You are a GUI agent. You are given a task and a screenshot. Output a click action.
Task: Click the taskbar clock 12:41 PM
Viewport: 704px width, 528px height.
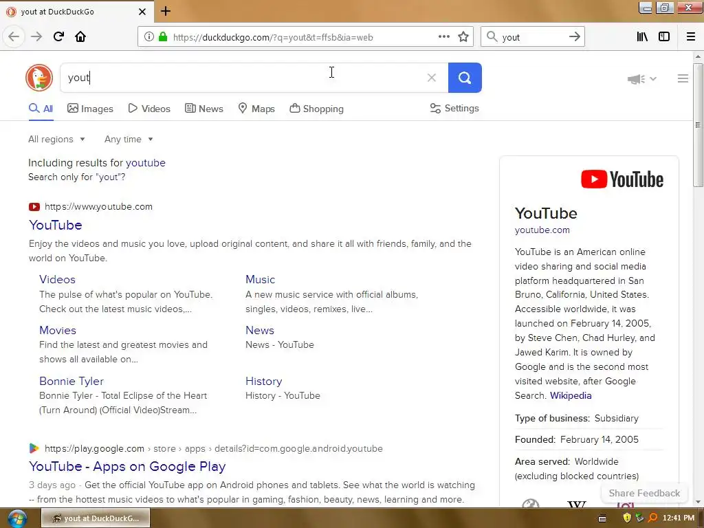(679, 518)
